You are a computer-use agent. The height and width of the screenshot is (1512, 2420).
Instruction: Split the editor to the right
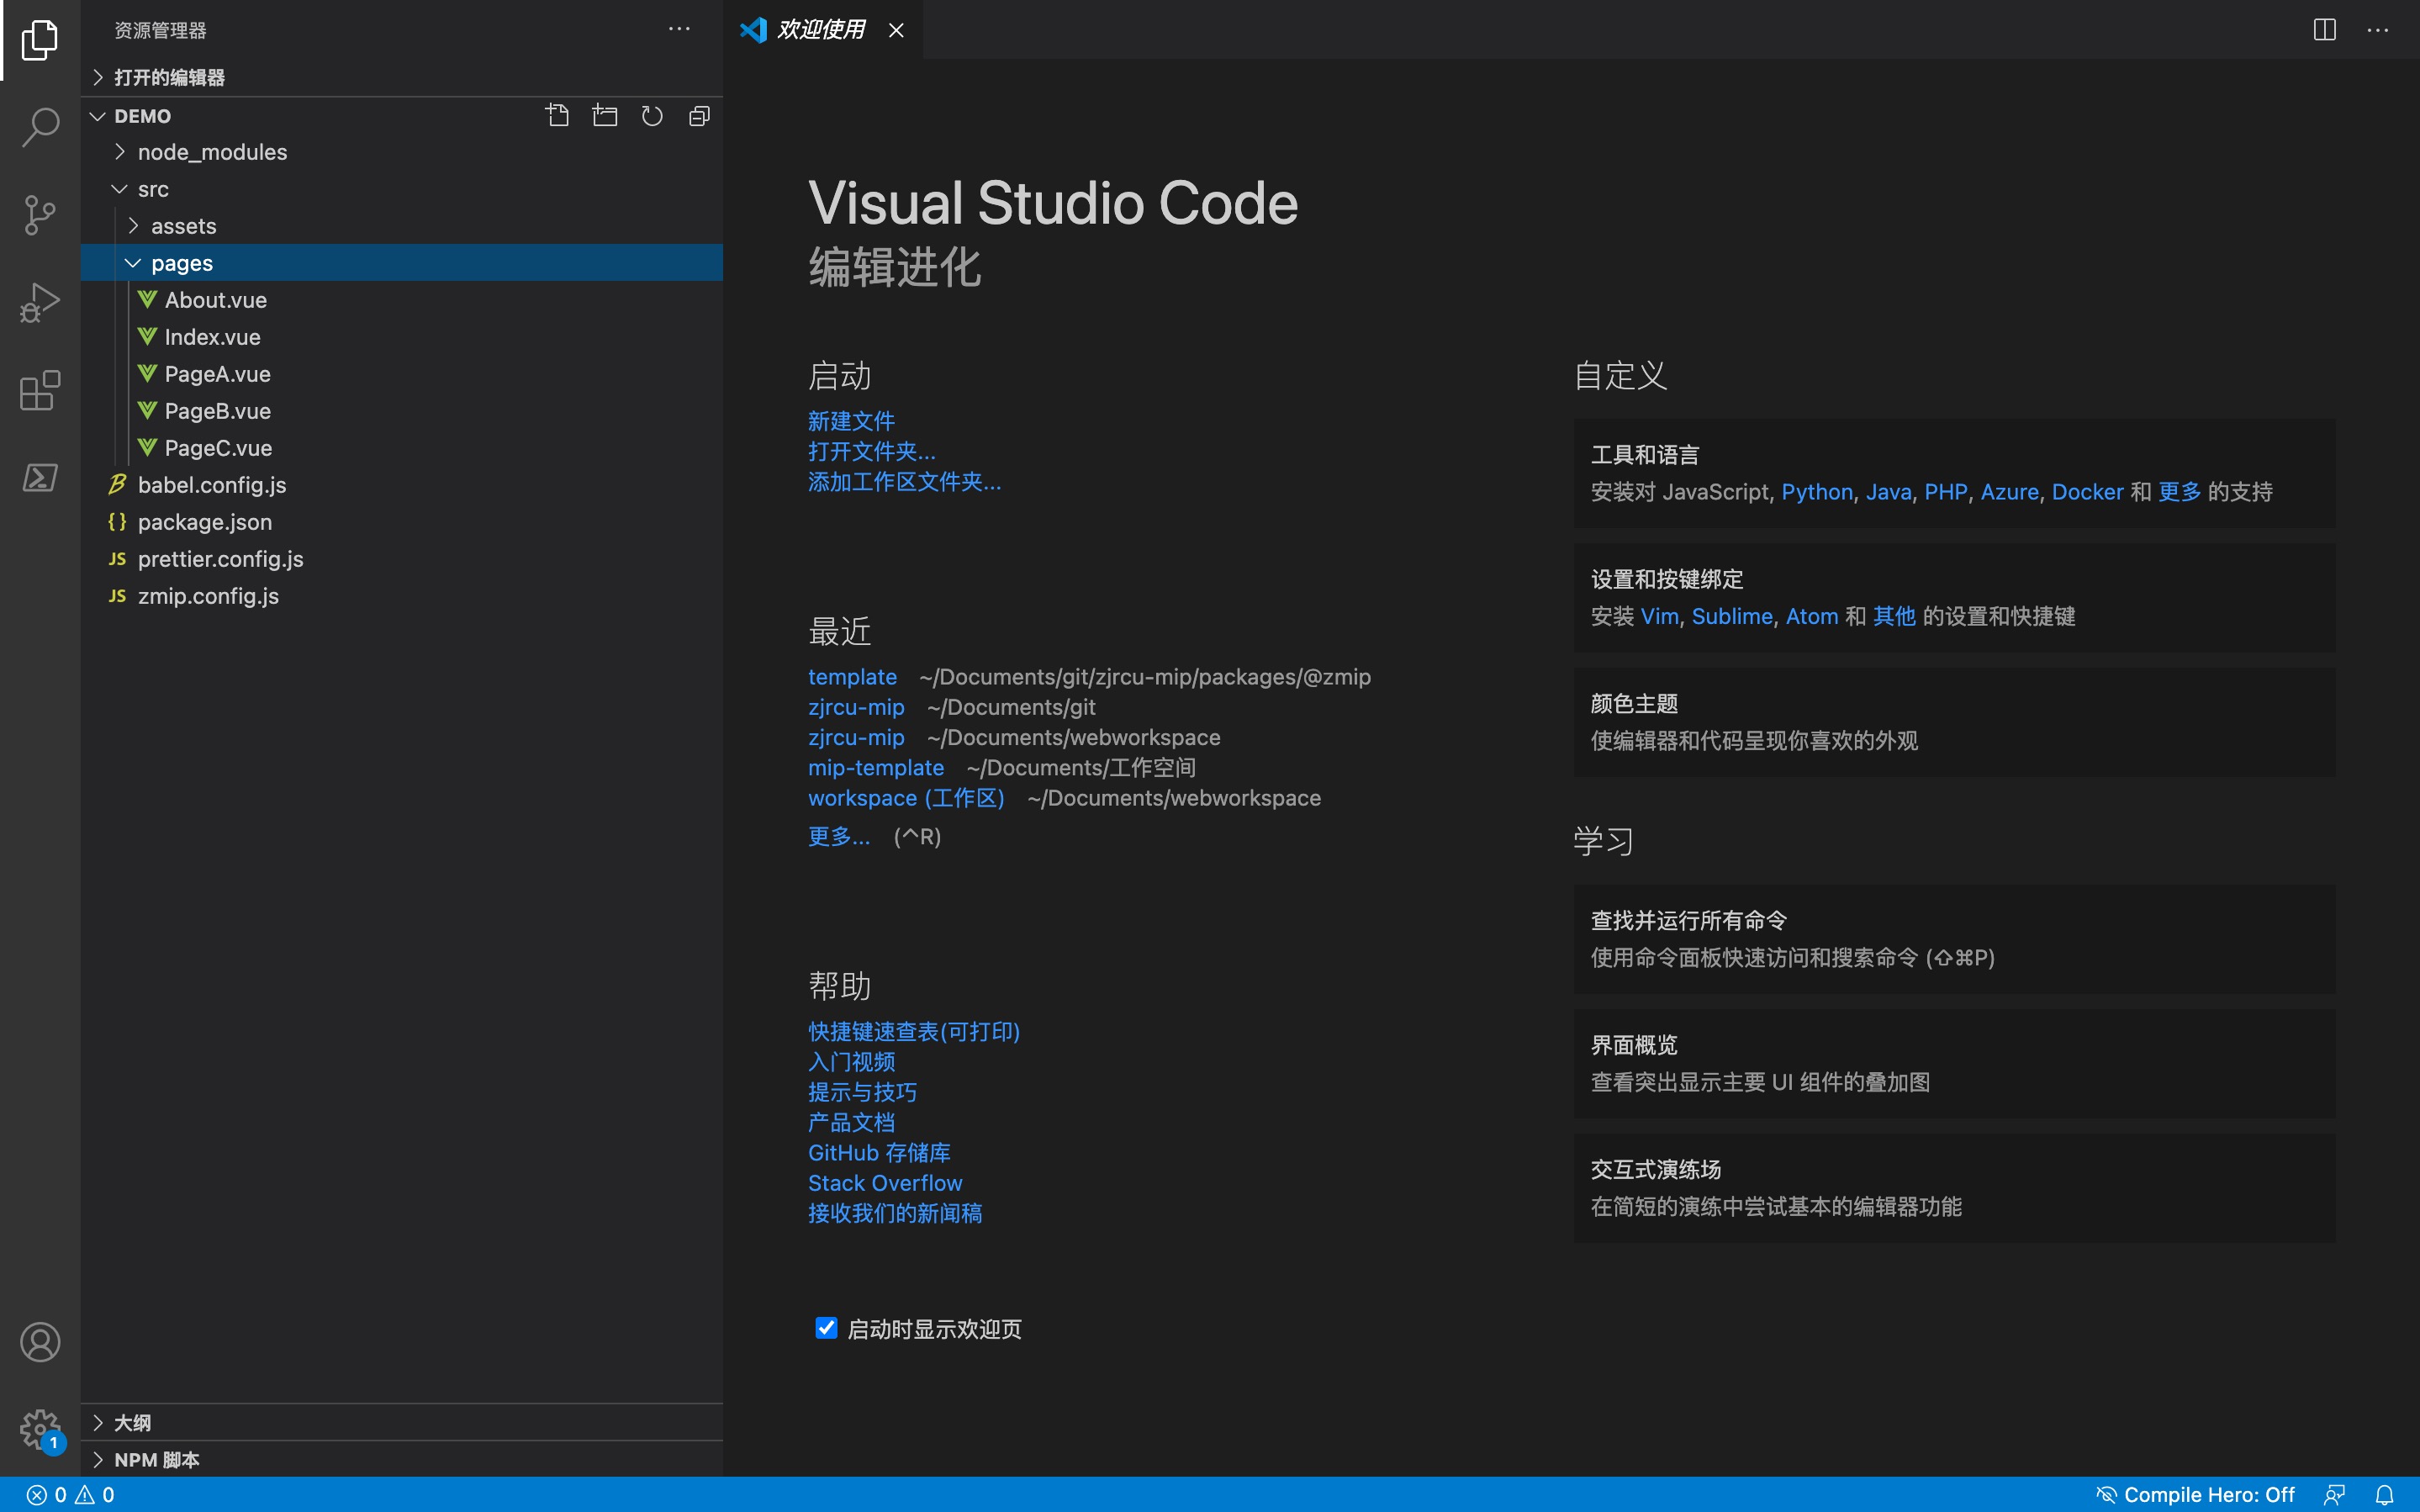point(2325,30)
